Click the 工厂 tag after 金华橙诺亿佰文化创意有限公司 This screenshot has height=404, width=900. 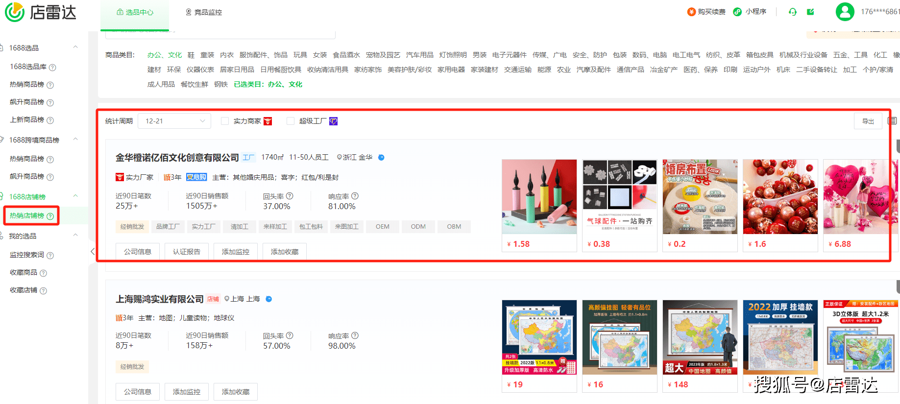coord(249,157)
